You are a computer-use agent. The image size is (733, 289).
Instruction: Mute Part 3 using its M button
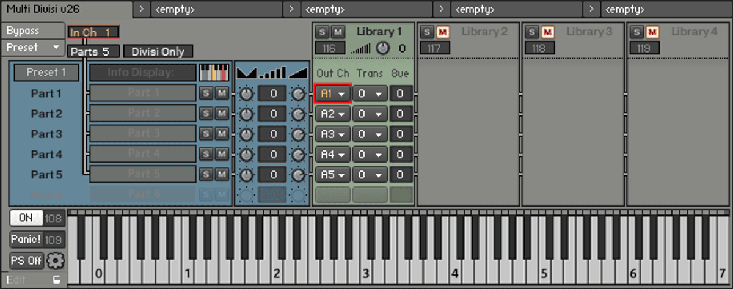click(221, 134)
